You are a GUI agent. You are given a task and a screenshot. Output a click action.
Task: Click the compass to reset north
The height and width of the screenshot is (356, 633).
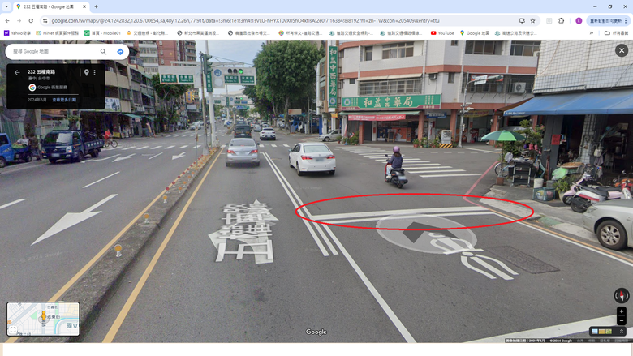click(x=622, y=295)
